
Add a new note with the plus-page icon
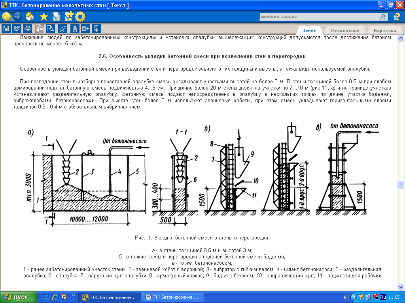coord(68,16)
